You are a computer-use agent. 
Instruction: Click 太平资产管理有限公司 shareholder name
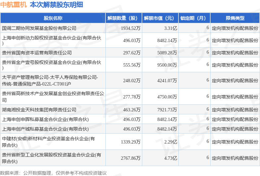50,80
